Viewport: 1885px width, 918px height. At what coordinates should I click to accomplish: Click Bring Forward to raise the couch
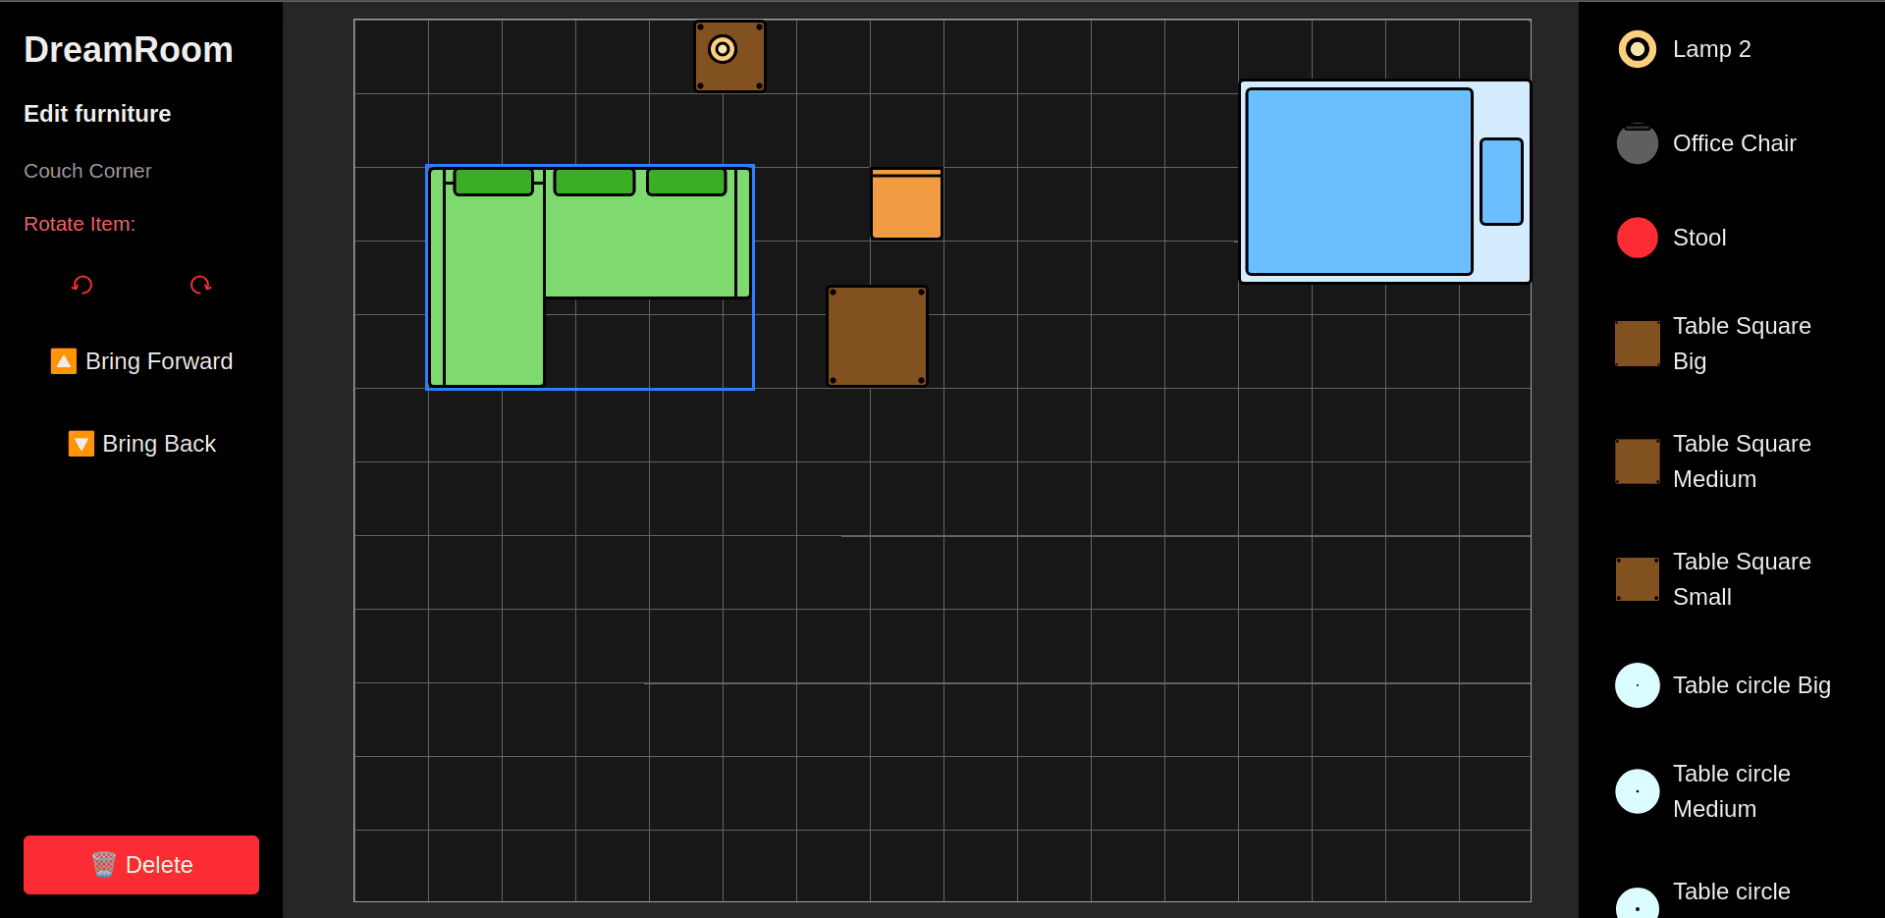[140, 360]
